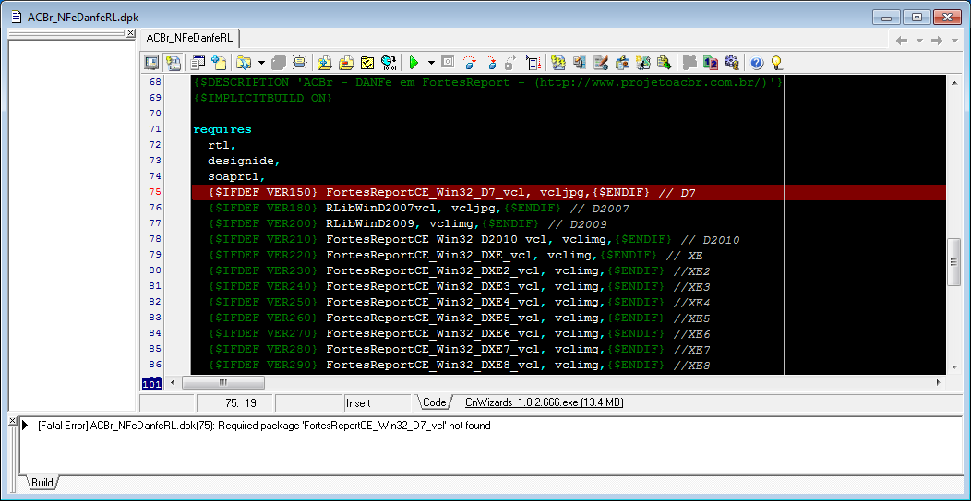The height and width of the screenshot is (504, 971).
Task: Remove a file from the project
Action: tap(345, 63)
